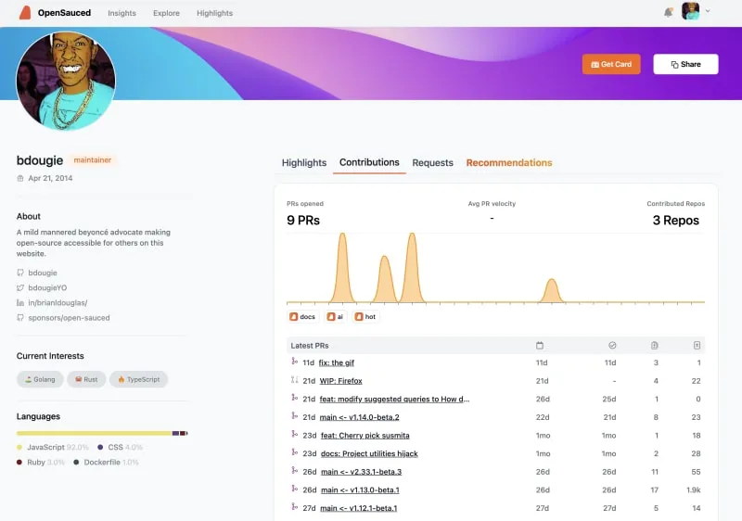This screenshot has width=742, height=521.
Task: Click merged icon beside 'main <- v1.13.0-beta.1'
Action: (294, 489)
